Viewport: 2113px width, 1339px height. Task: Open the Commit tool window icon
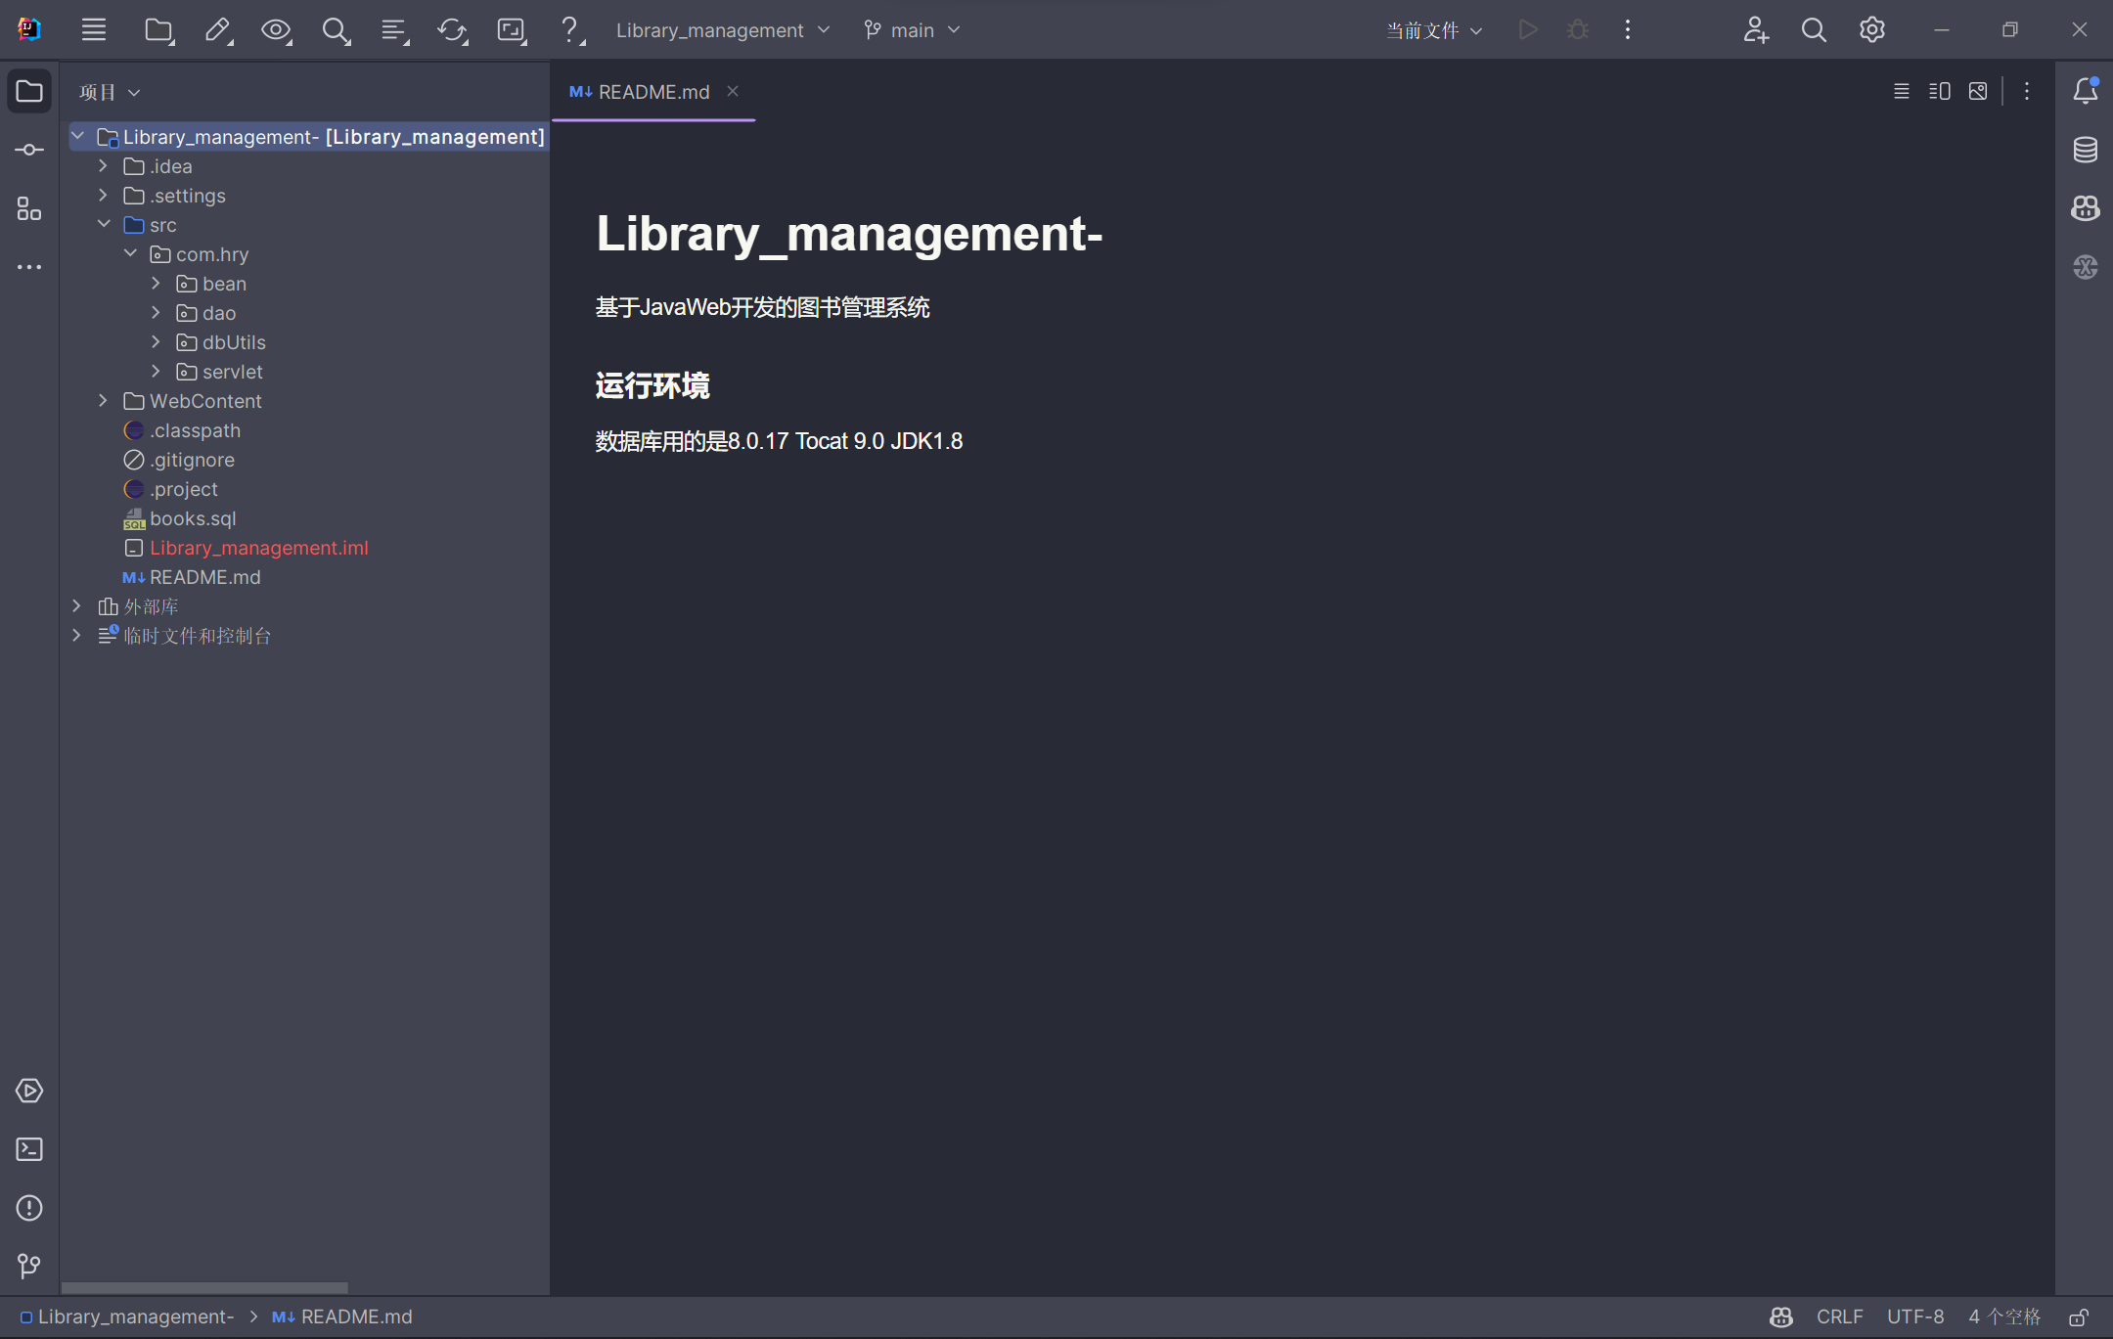pos(29,150)
